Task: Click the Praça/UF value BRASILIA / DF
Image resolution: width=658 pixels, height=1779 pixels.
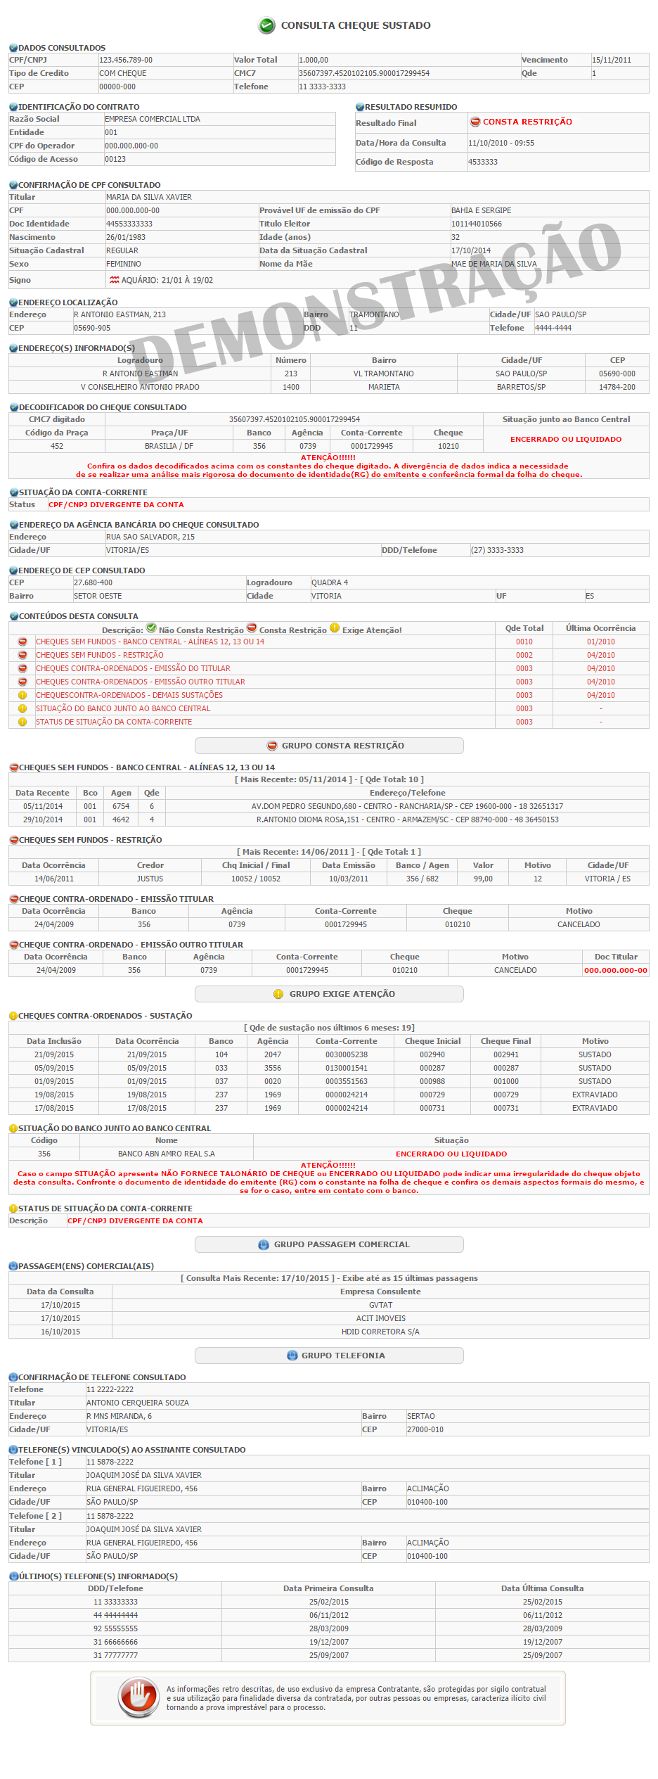Action: click(x=169, y=447)
